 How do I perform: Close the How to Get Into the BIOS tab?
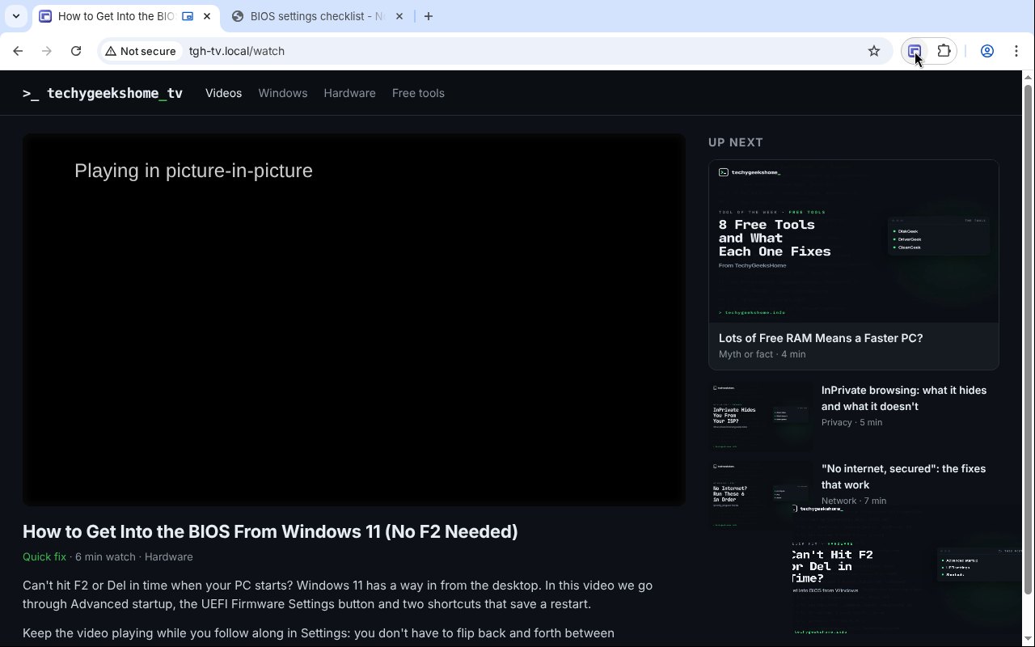pyautogui.click(x=207, y=16)
